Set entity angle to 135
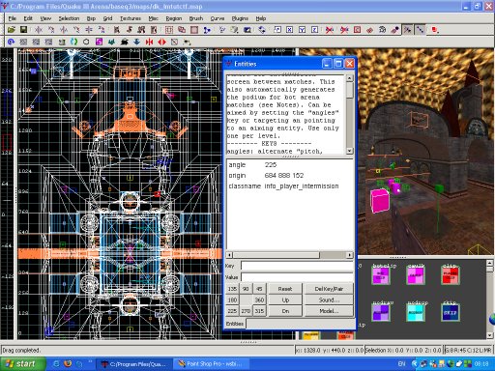Screen dimensions: 495x371 [x=232, y=289]
